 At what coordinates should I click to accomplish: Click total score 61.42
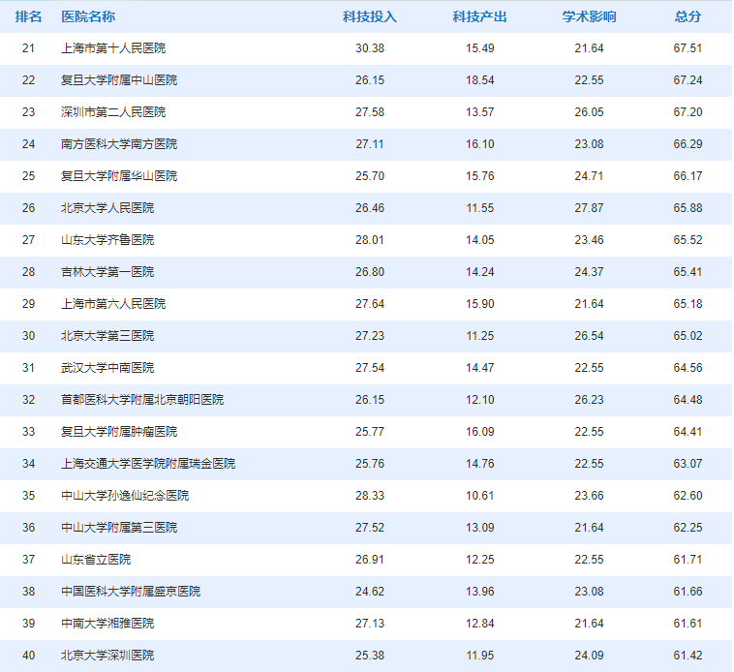[x=688, y=656]
